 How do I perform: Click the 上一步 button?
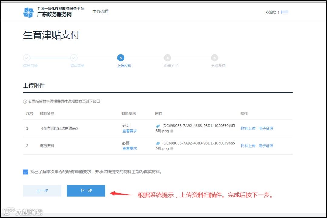pyautogui.click(x=42, y=191)
